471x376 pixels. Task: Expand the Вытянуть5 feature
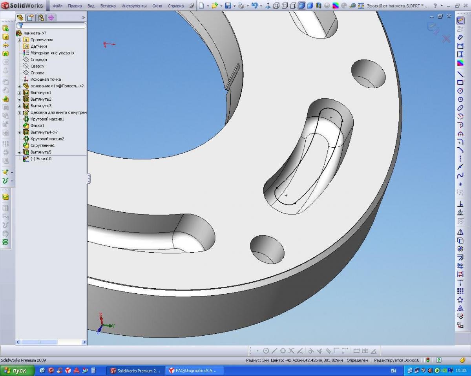[x=19, y=152]
